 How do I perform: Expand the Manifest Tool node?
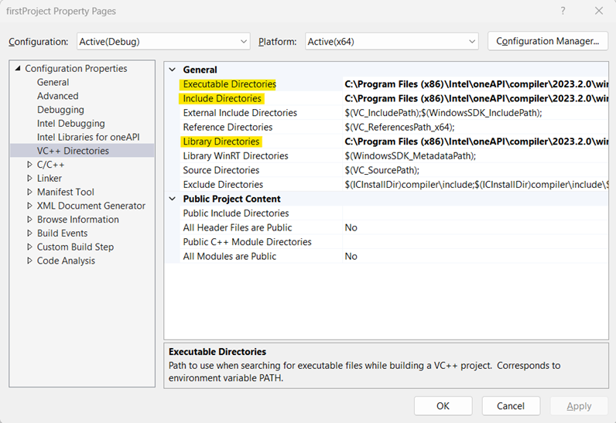pyautogui.click(x=29, y=192)
